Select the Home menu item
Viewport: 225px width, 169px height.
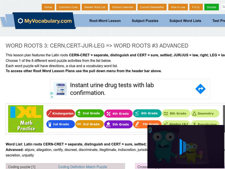click(x=48, y=7)
